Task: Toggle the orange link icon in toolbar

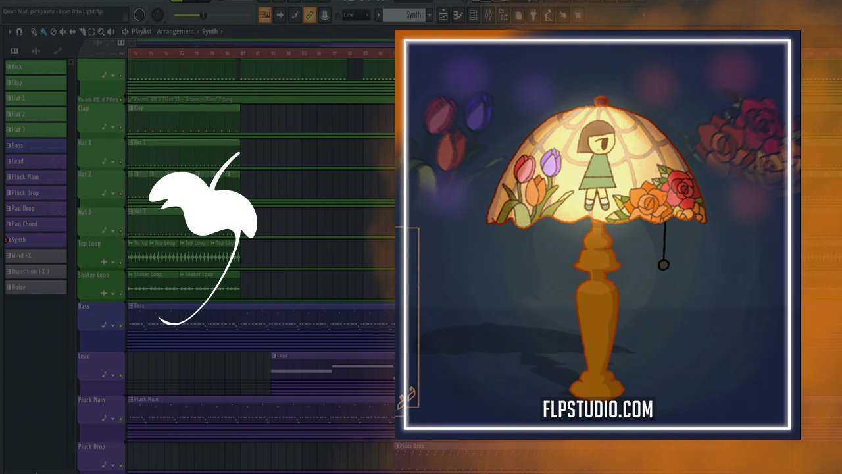Action: tap(310, 15)
